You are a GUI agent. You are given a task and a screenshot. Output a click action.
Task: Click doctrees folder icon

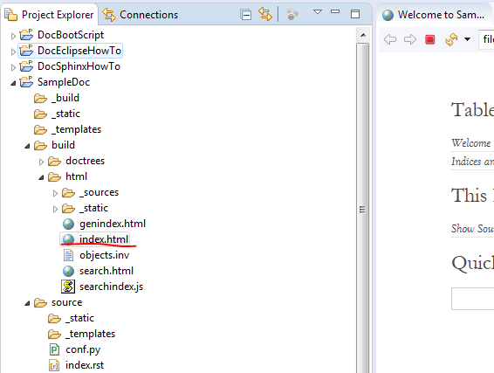[54, 162]
